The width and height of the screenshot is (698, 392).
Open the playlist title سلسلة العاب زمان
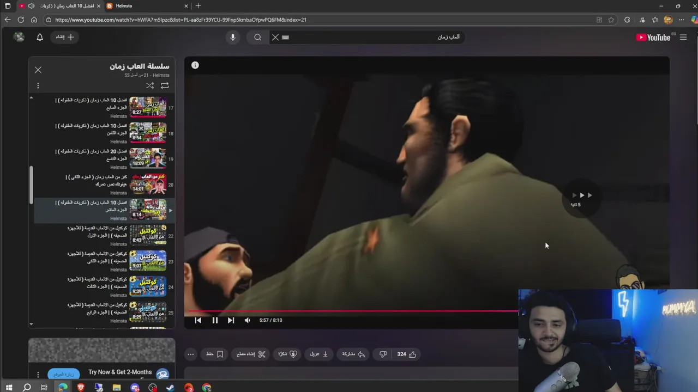pyautogui.click(x=139, y=66)
